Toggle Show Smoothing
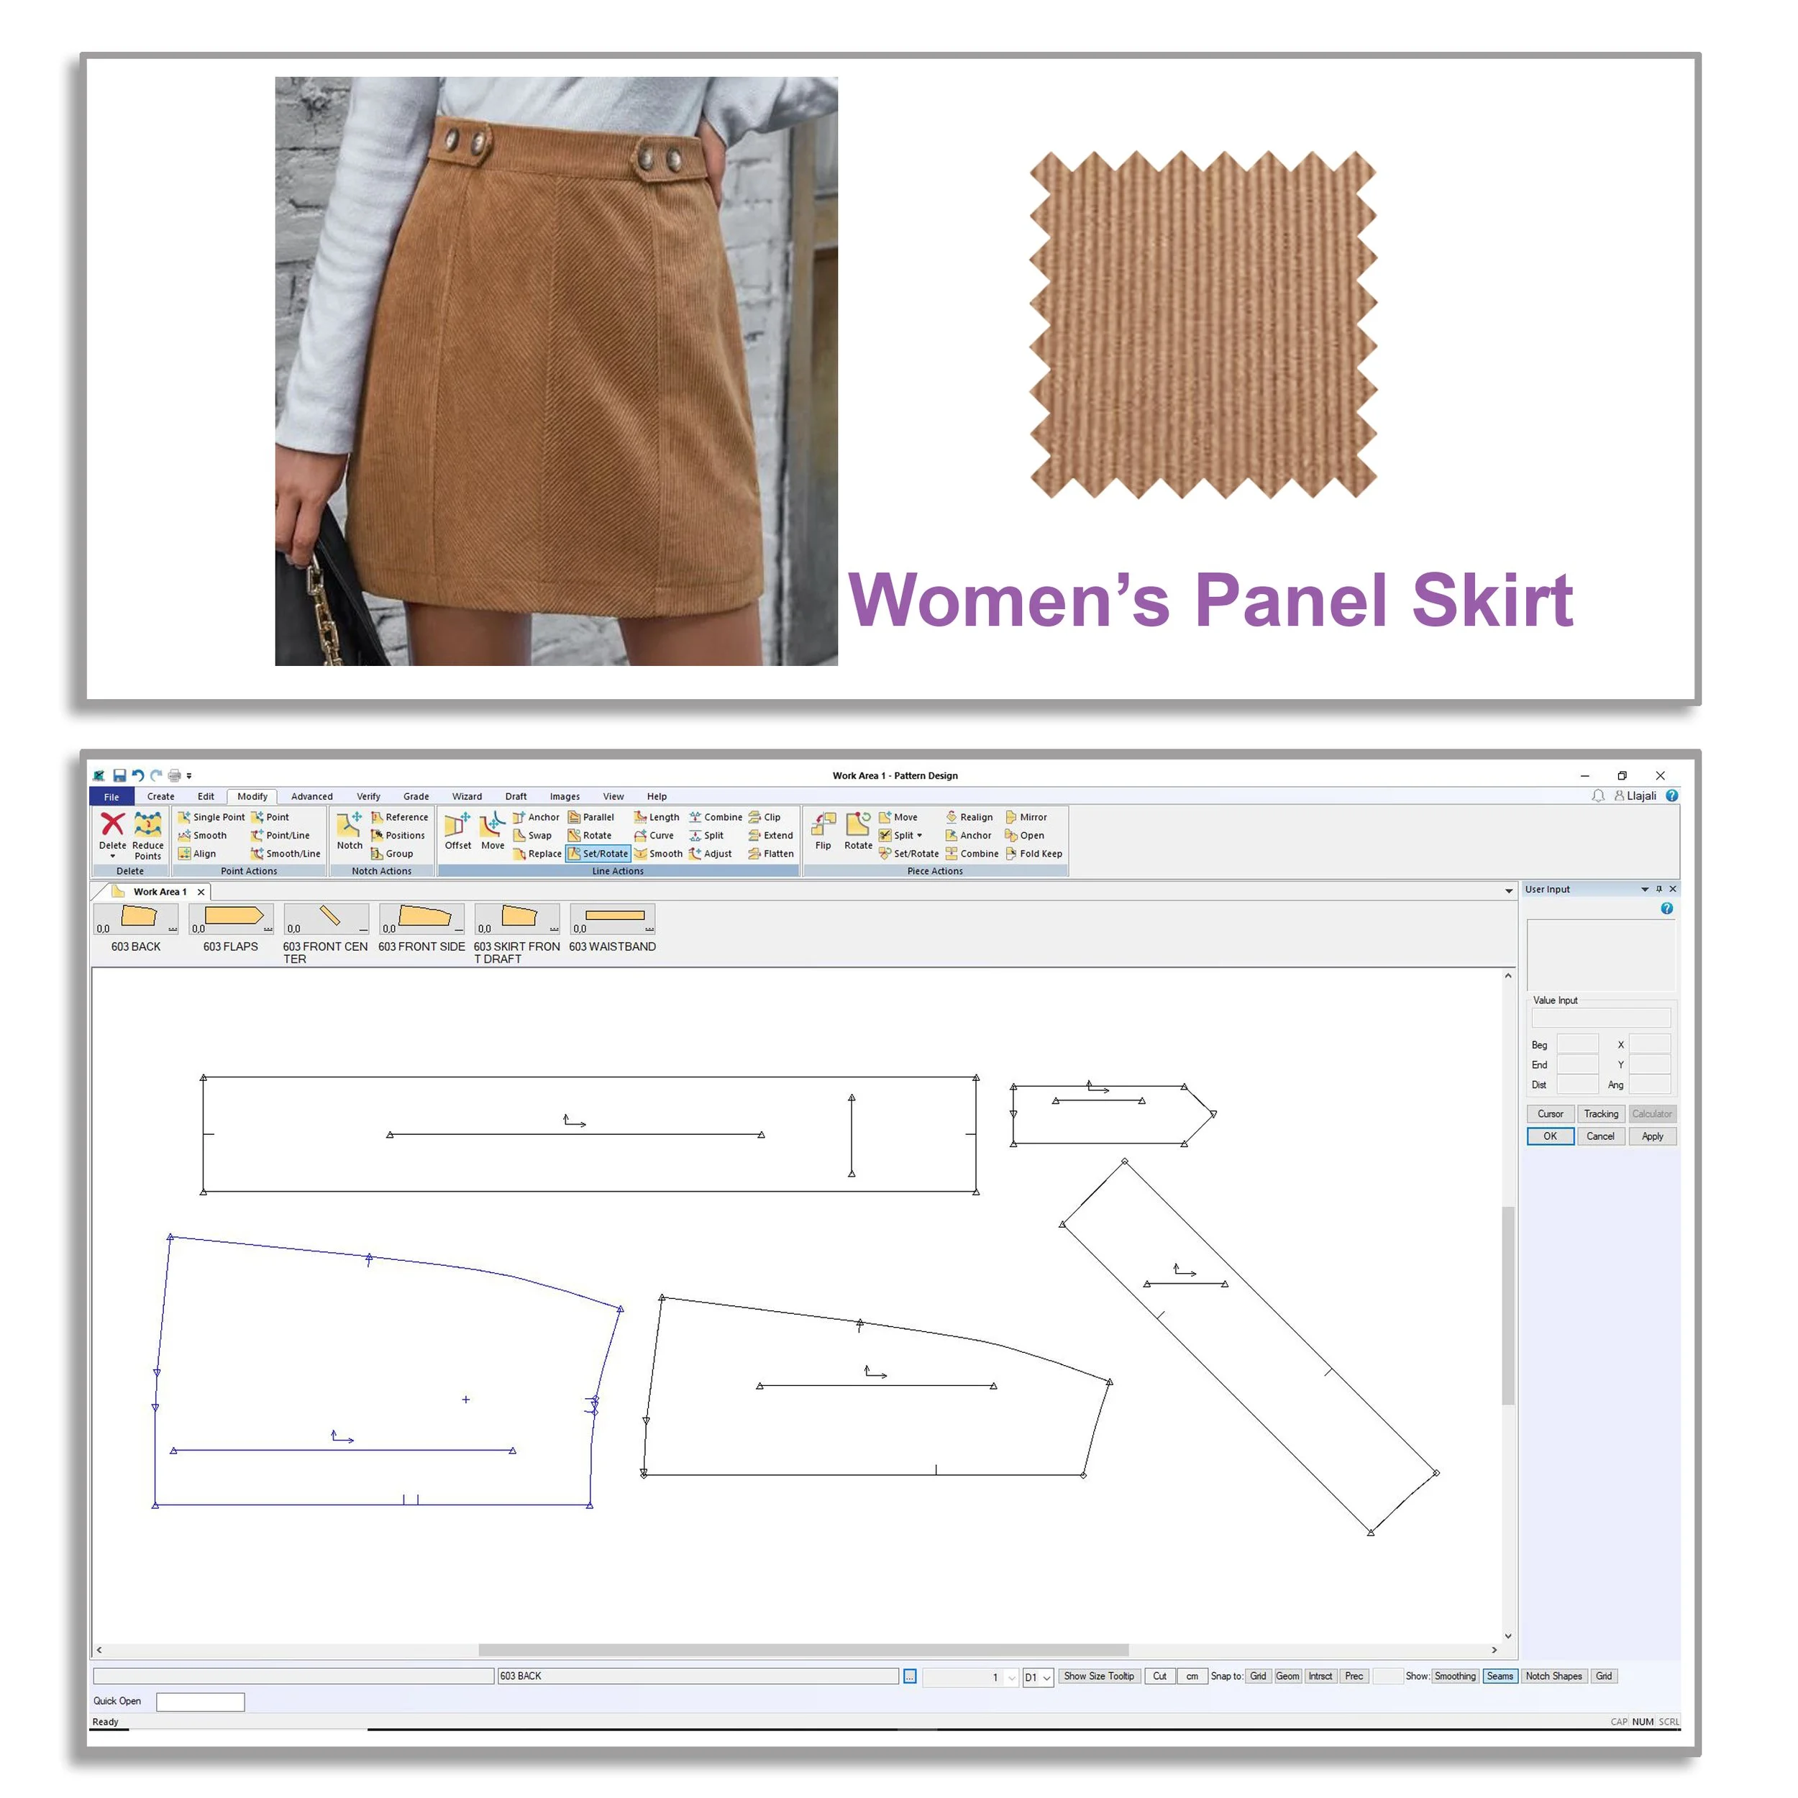This screenshot has height=1798, width=1798. [x=1456, y=1676]
